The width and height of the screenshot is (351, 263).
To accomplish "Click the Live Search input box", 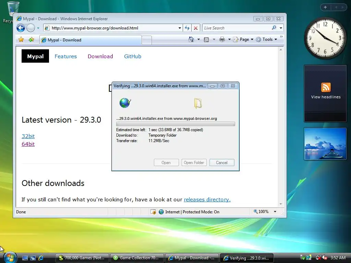I will [x=236, y=28].
